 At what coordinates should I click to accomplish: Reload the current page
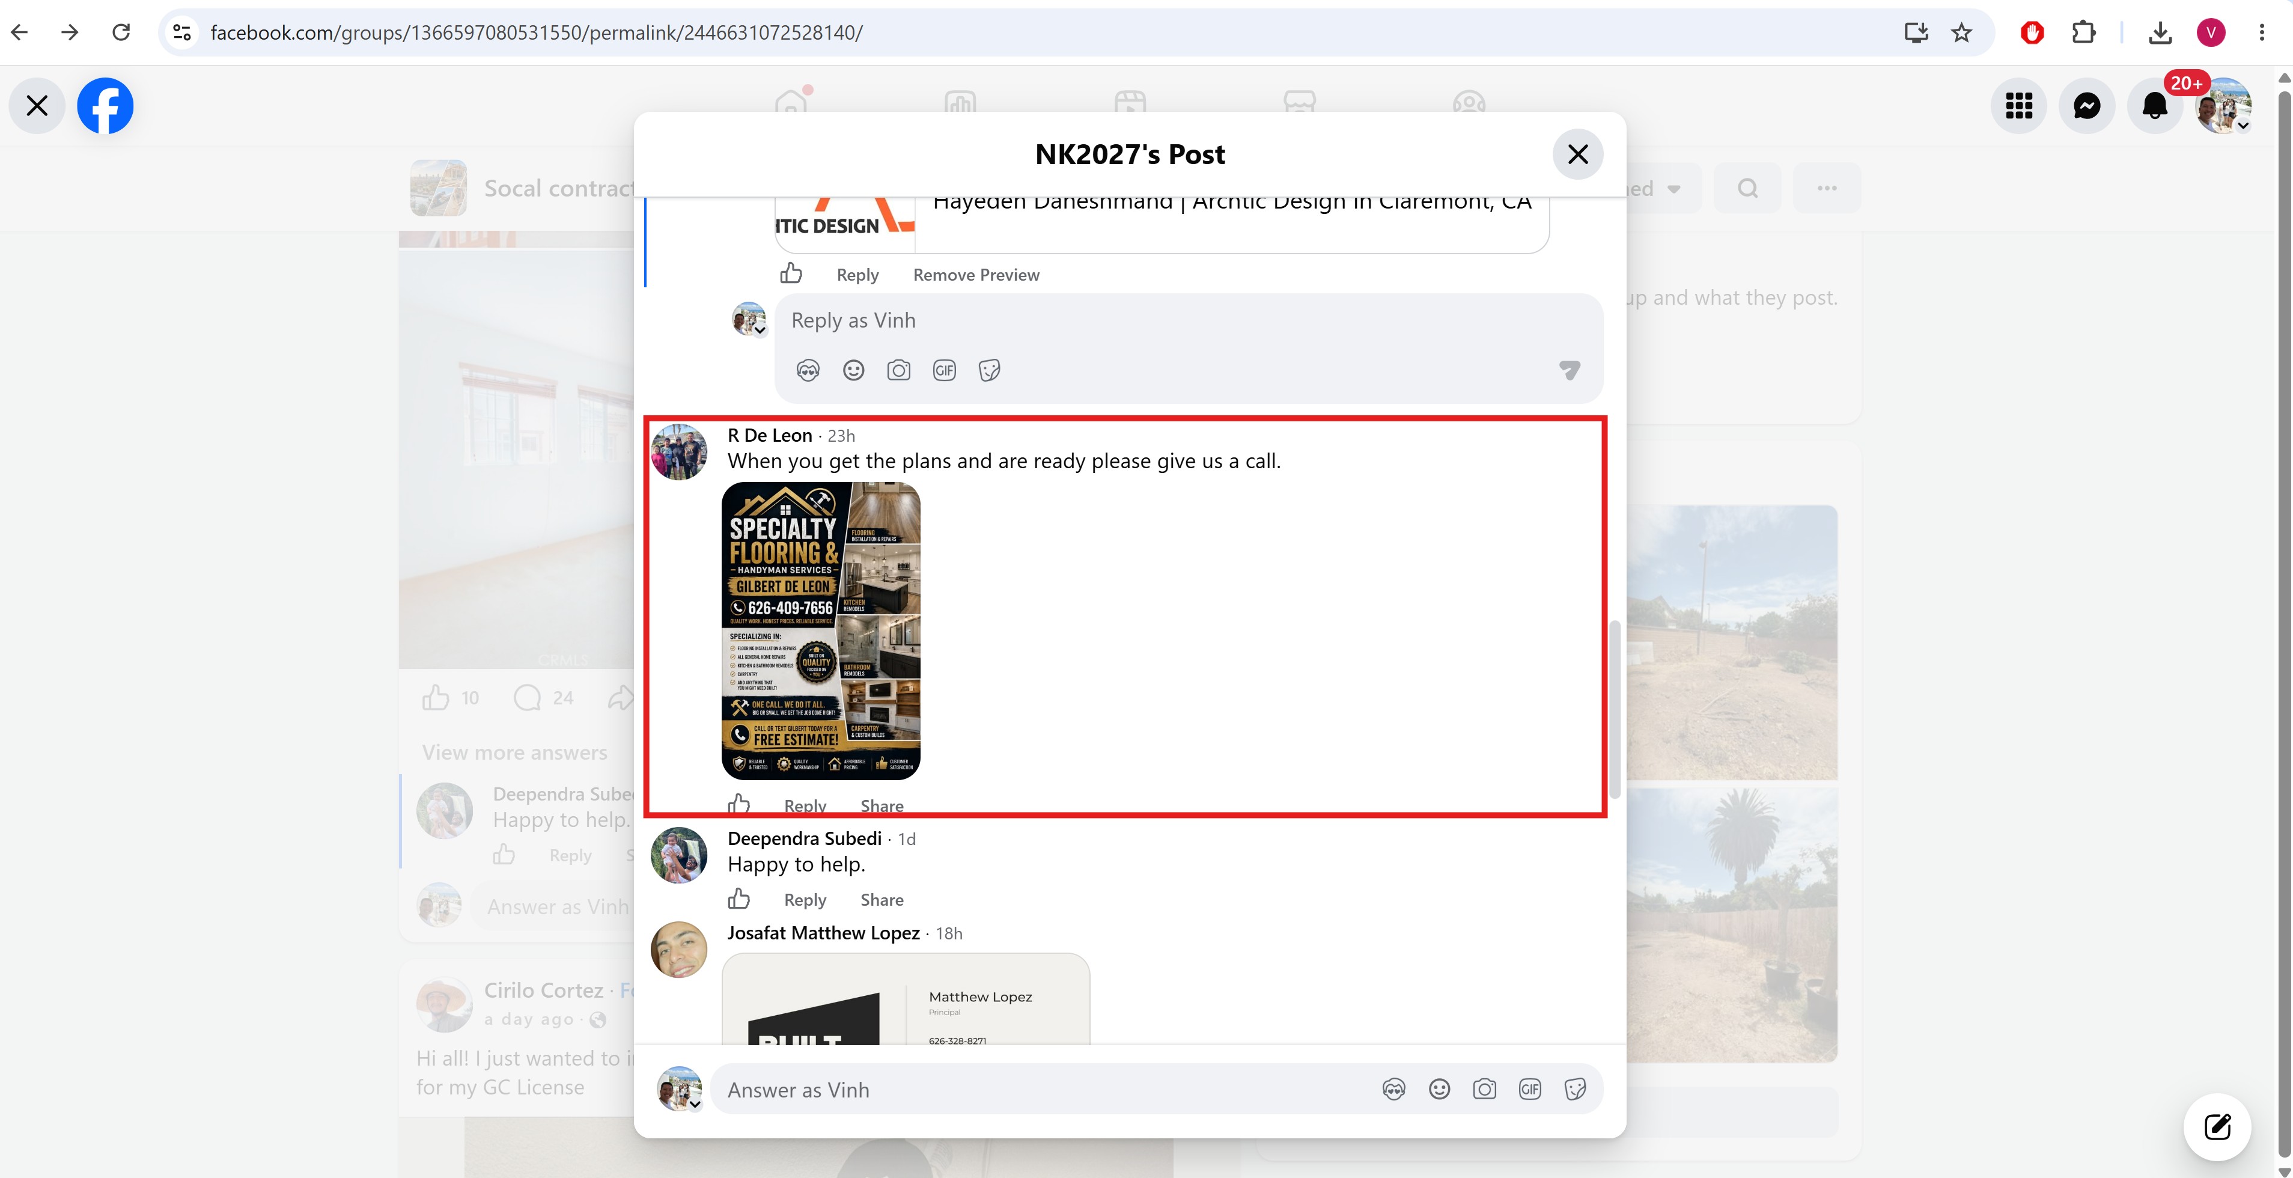(x=121, y=33)
